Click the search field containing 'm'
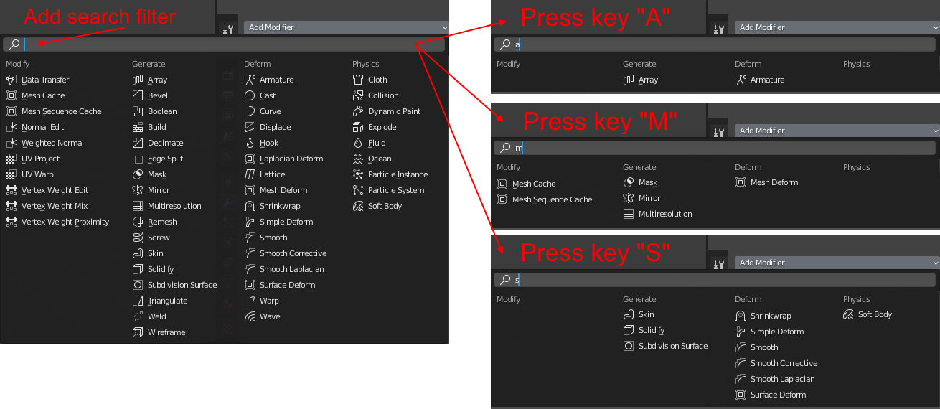This screenshot has width=940, height=409. [x=715, y=148]
